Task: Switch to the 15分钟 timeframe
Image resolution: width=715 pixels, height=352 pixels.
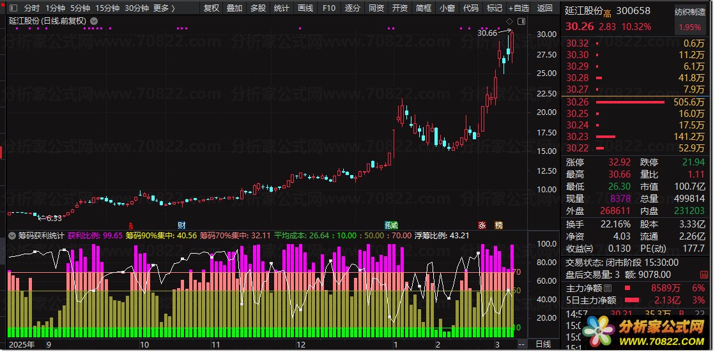Action: point(107,8)
